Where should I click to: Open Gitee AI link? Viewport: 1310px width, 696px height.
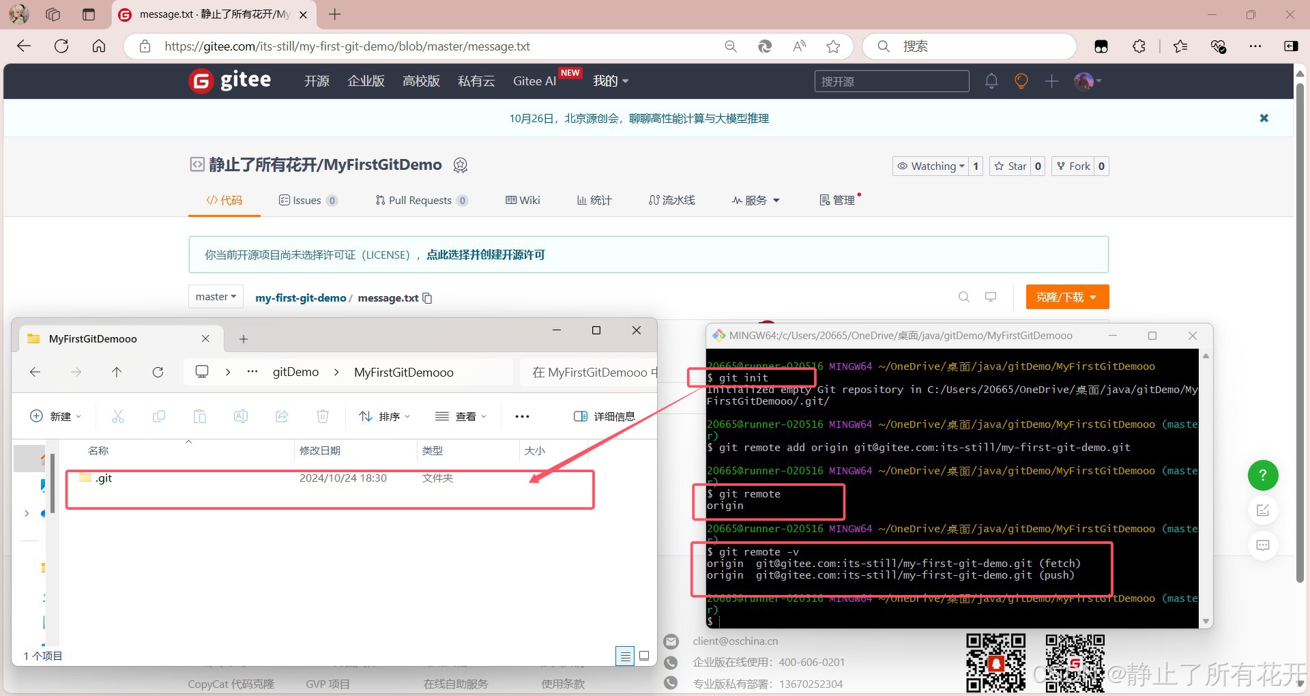pyautogui.click(x=534, y=81)
